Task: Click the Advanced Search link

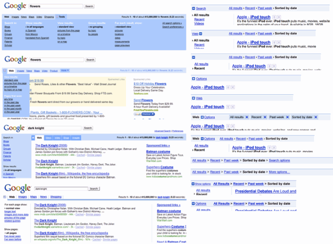Action: pos(162,131)
